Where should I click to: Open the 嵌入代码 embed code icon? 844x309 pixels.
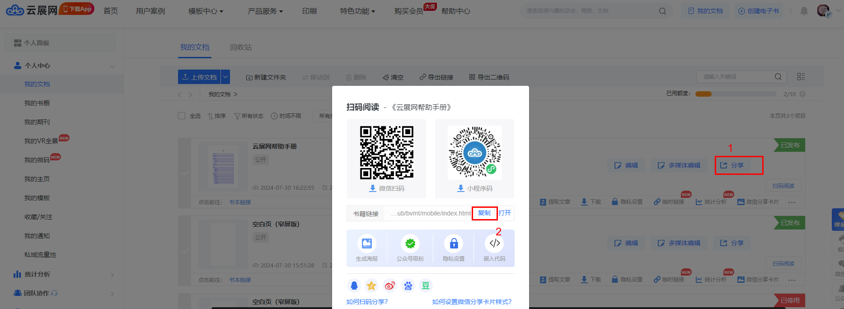(x=495, y=244)
